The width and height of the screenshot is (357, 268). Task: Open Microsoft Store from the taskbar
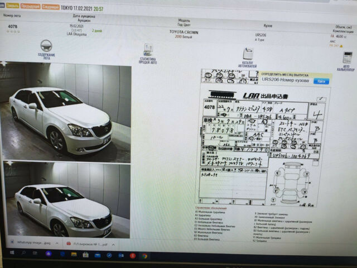point(85,255)
